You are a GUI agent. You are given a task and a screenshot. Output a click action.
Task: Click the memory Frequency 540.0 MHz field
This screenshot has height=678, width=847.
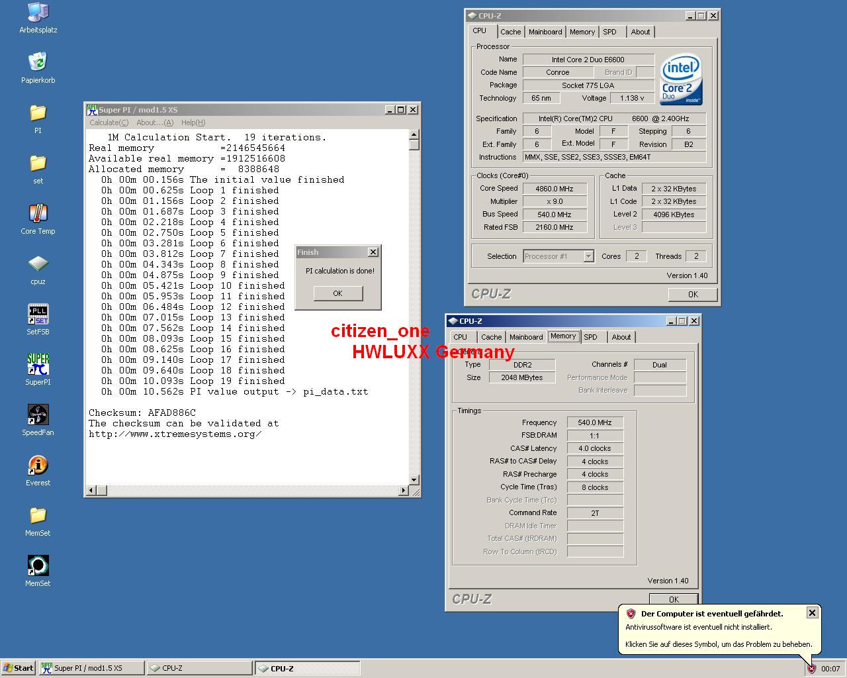(595, 422)
